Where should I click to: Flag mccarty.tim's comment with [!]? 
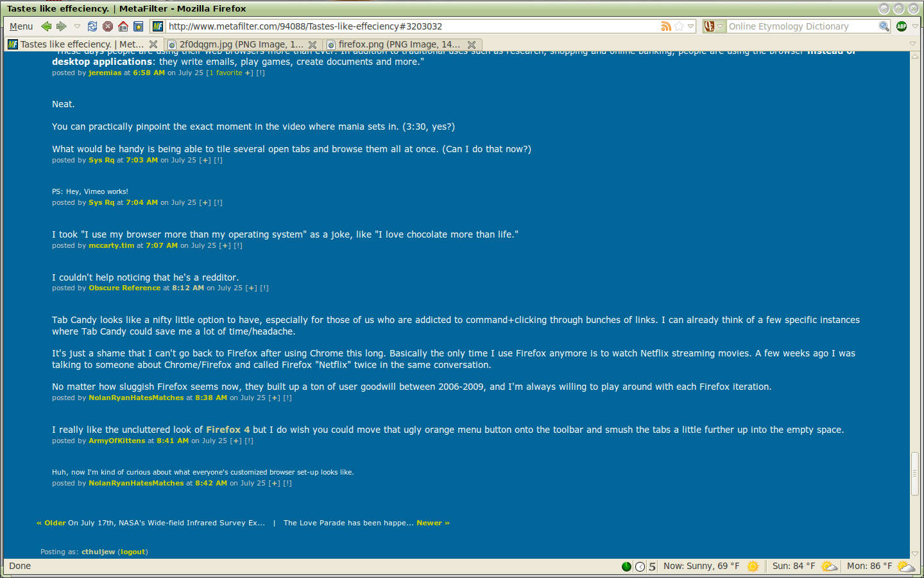[238, 246]
